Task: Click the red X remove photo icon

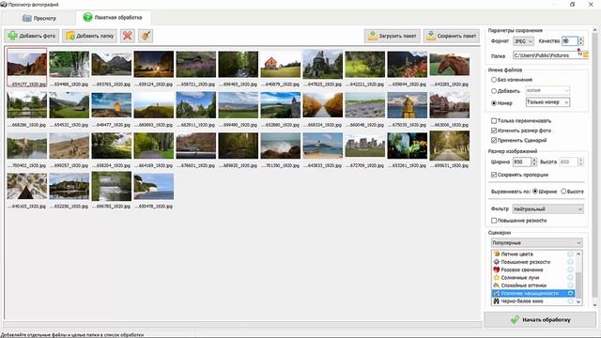Action: click(128, 36)
